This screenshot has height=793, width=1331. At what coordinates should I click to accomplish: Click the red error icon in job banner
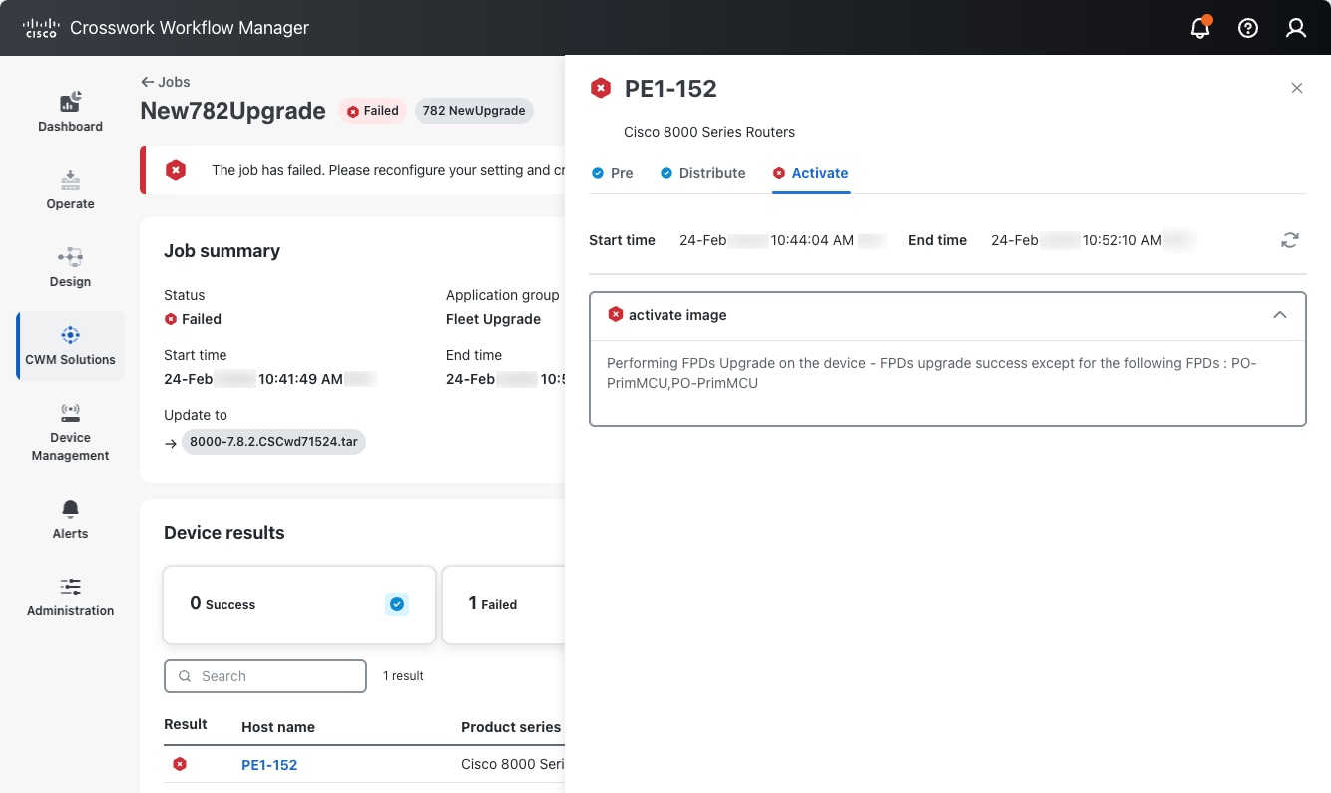(x=176, y=170)
